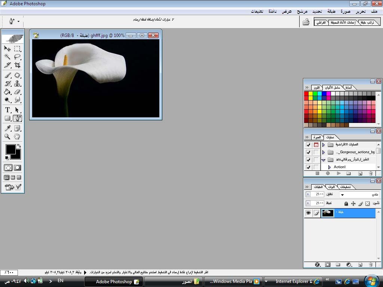The height and width of the screenshot is (287, 383).
Task: Select the Hand tool
Action: click(x=17, y=137)
